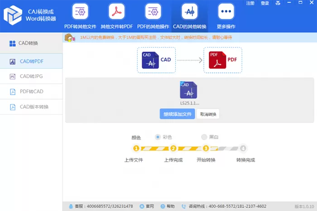Select the uploaded LS25.1.1 CAD file thumbnail
Viewport: 317px width, 211px height.
point(188,90)
